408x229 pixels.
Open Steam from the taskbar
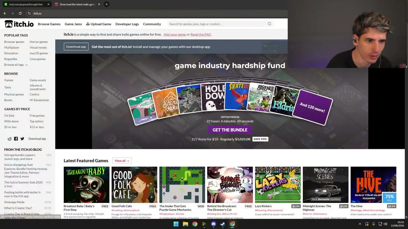(223, 224)
